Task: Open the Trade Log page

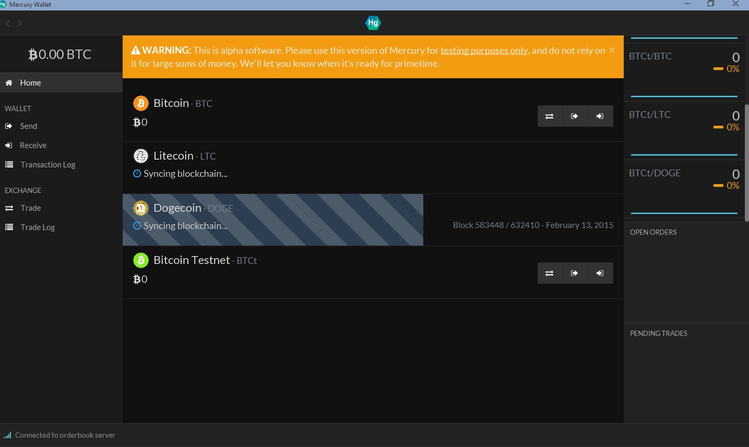Action: tap(38, 227)
